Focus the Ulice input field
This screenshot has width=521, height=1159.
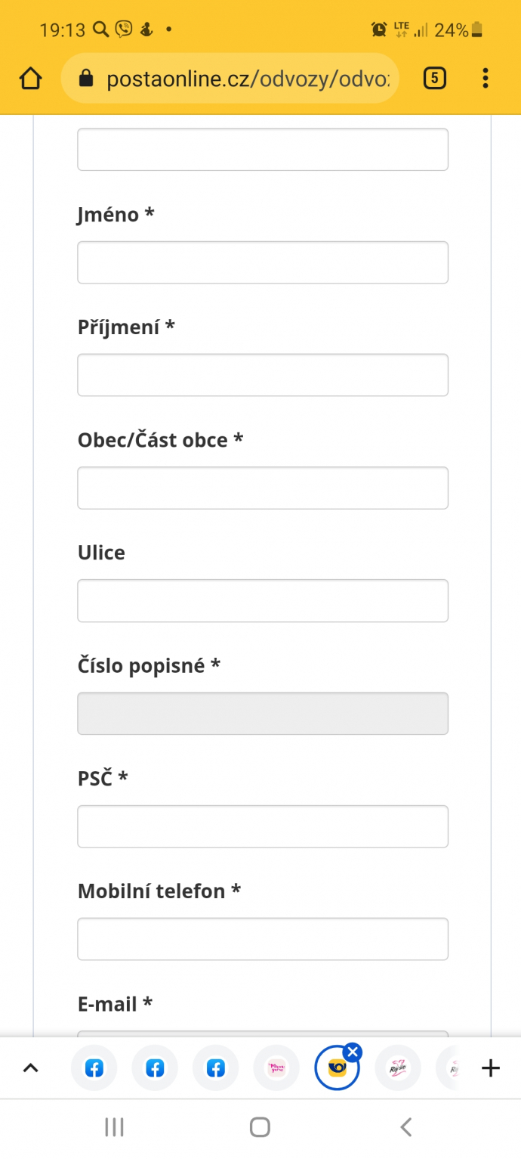tap(263, 600)
